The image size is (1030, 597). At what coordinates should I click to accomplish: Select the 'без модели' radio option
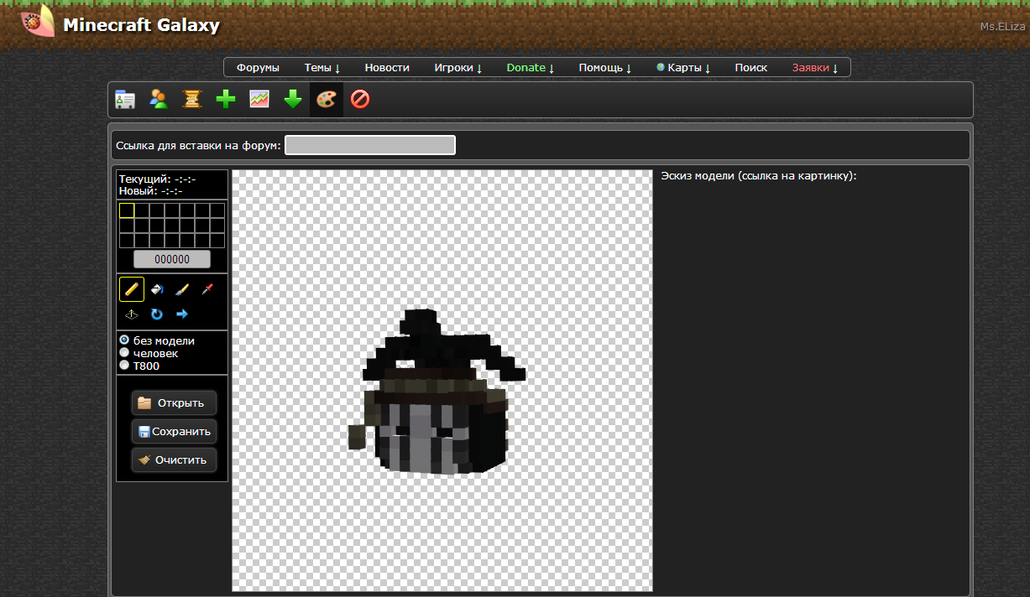pos(125,340)
